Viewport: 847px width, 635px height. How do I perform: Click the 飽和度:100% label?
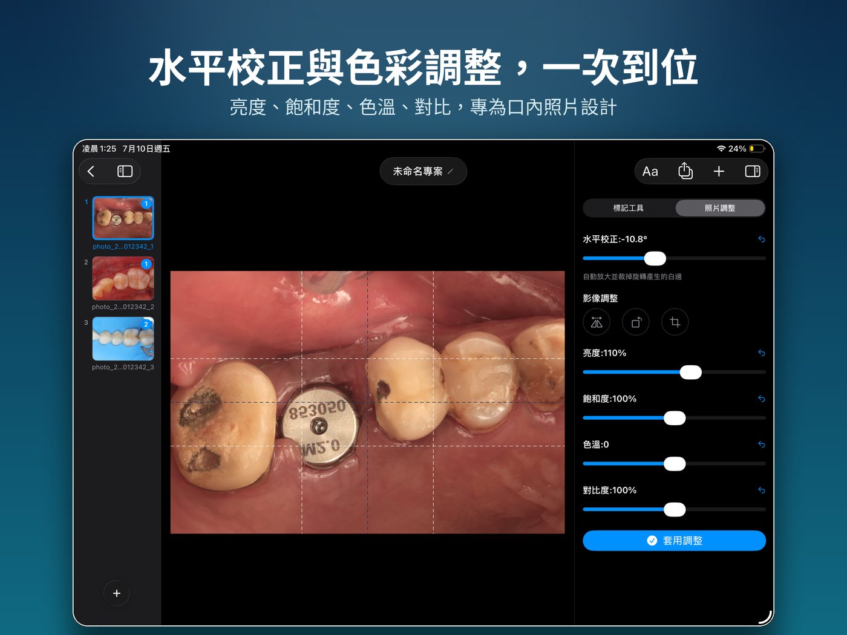[x=610, y=399]
